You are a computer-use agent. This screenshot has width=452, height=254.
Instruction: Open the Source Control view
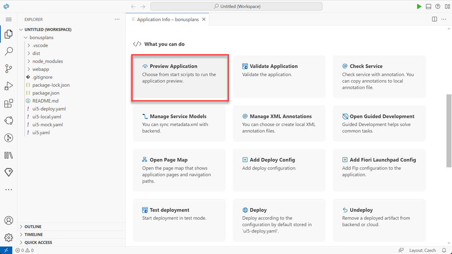point(9,69)
